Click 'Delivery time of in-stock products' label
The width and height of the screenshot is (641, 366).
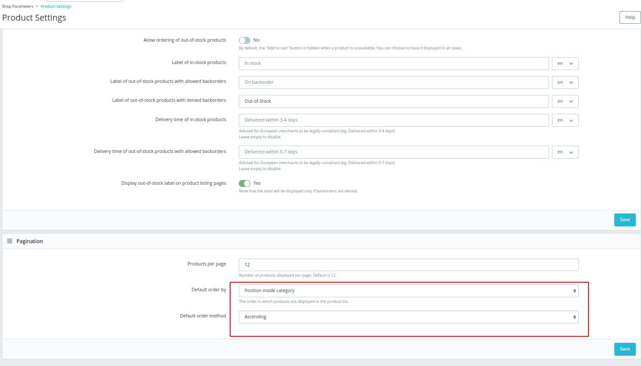[x=191, y=119]
